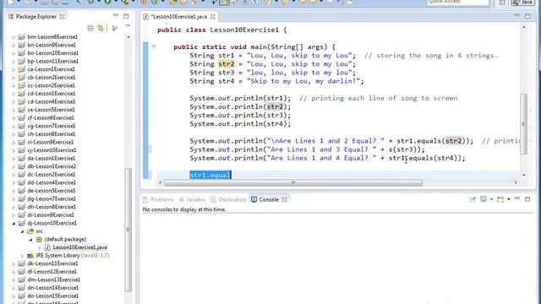Select project icon of db-Lesson1Exercise2

[21, 166]
